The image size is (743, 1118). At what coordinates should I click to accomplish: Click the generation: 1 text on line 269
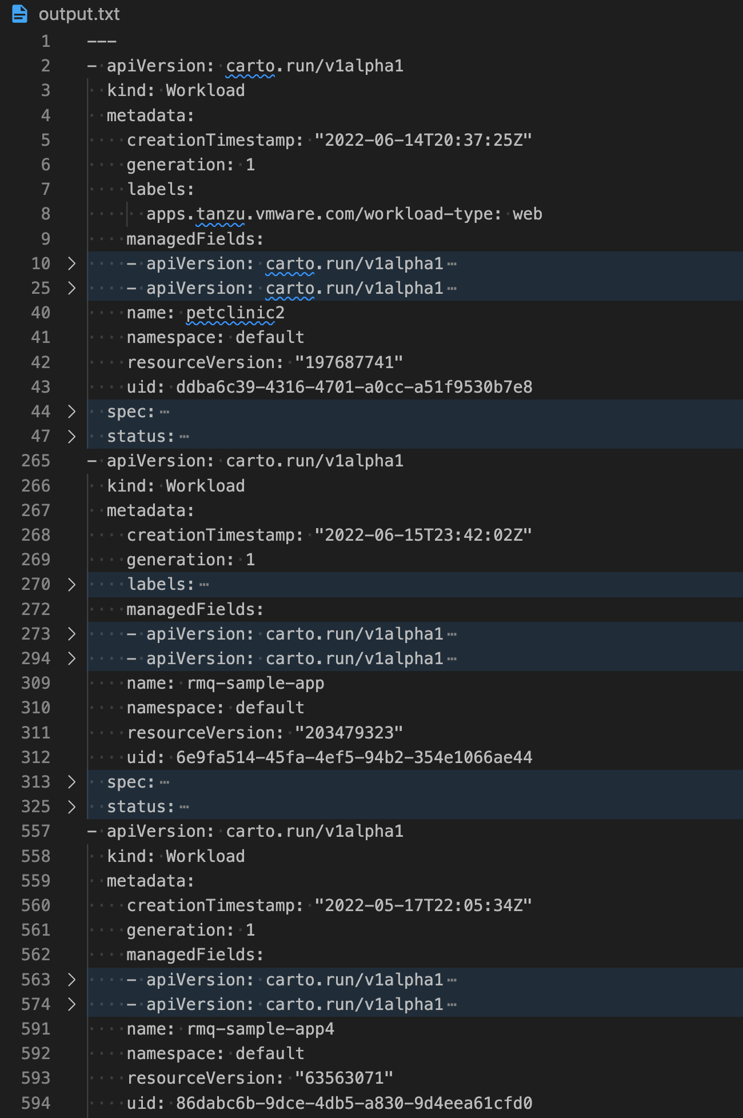tap(191, 560)
